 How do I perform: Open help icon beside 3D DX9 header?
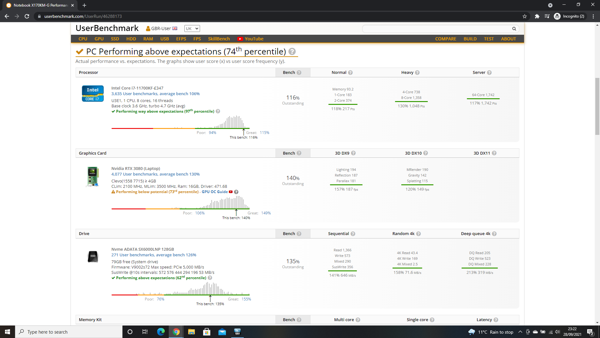click(353, 153)
